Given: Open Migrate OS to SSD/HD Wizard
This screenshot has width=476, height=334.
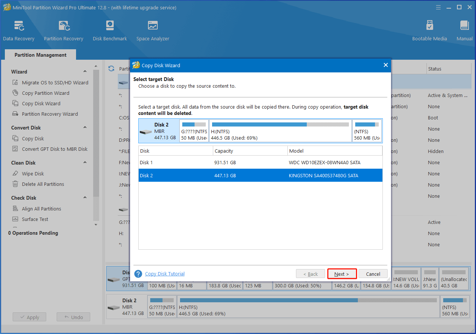Looking at the screenshot, I should (55, 82).
